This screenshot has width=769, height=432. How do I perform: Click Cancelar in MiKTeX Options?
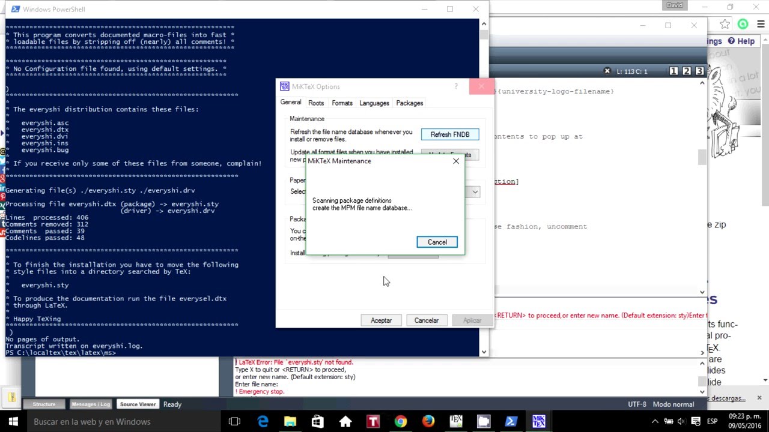[426, 320]
